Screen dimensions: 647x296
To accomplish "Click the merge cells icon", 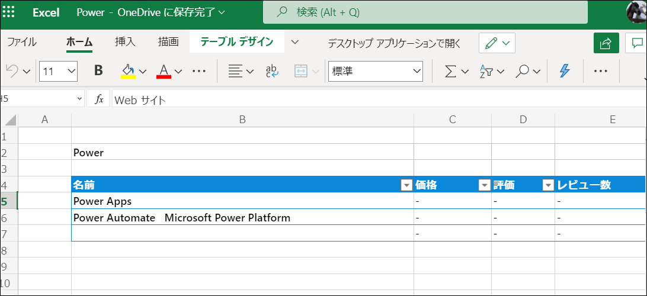I will click(300, 71).
